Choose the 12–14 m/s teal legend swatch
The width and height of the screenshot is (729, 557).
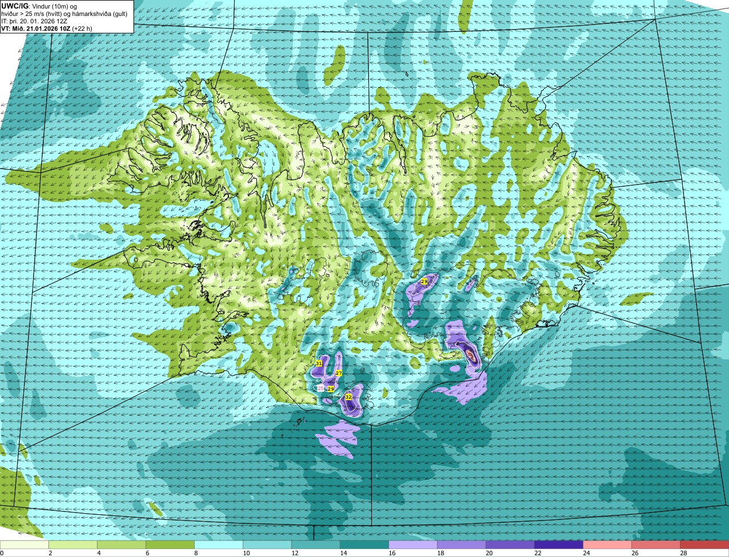[x=316, y=544]
